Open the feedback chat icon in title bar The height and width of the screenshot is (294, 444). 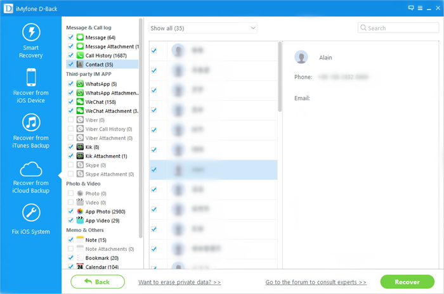[x=411, y=8]
